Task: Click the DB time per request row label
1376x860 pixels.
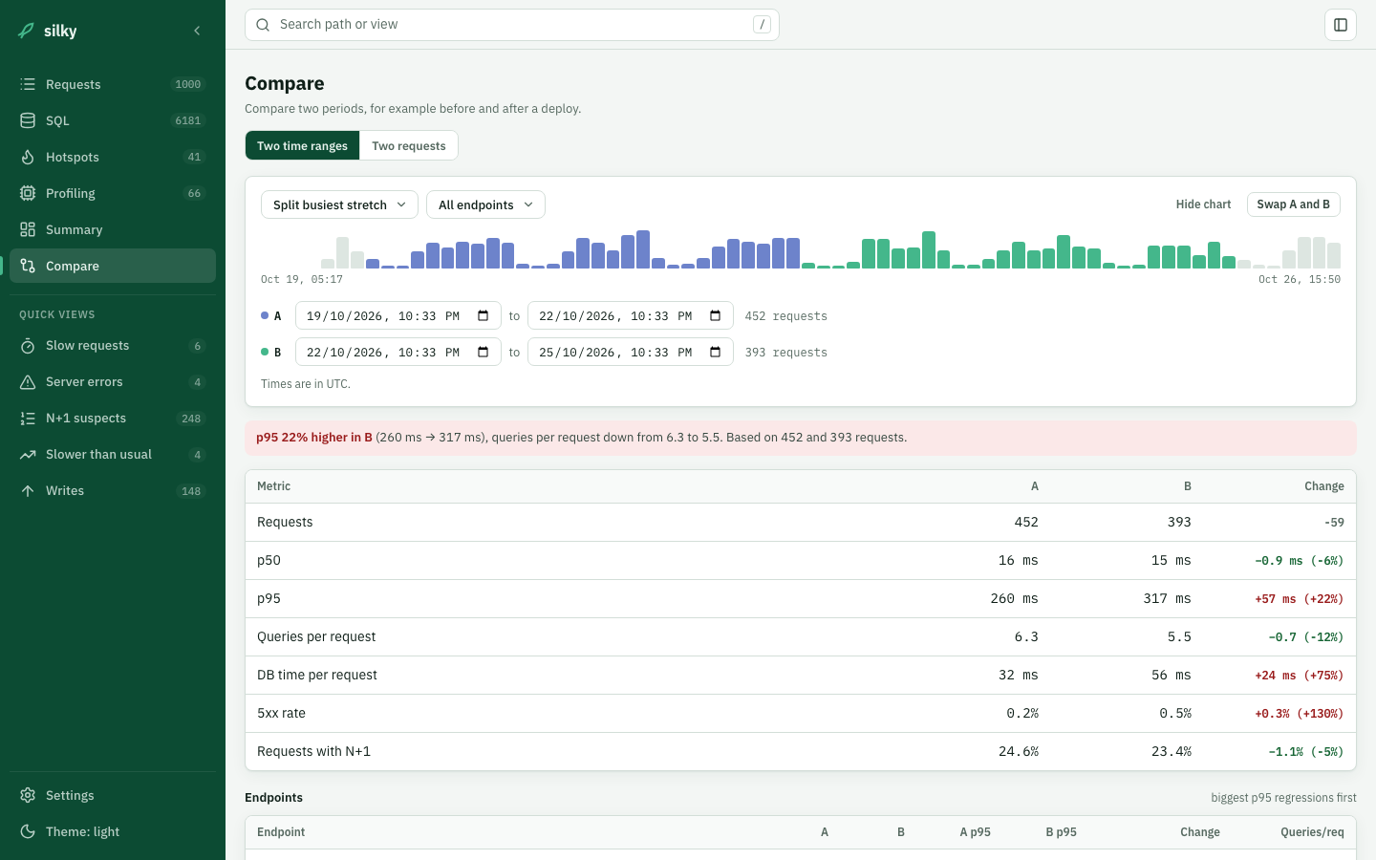Action: pos(317,675)
